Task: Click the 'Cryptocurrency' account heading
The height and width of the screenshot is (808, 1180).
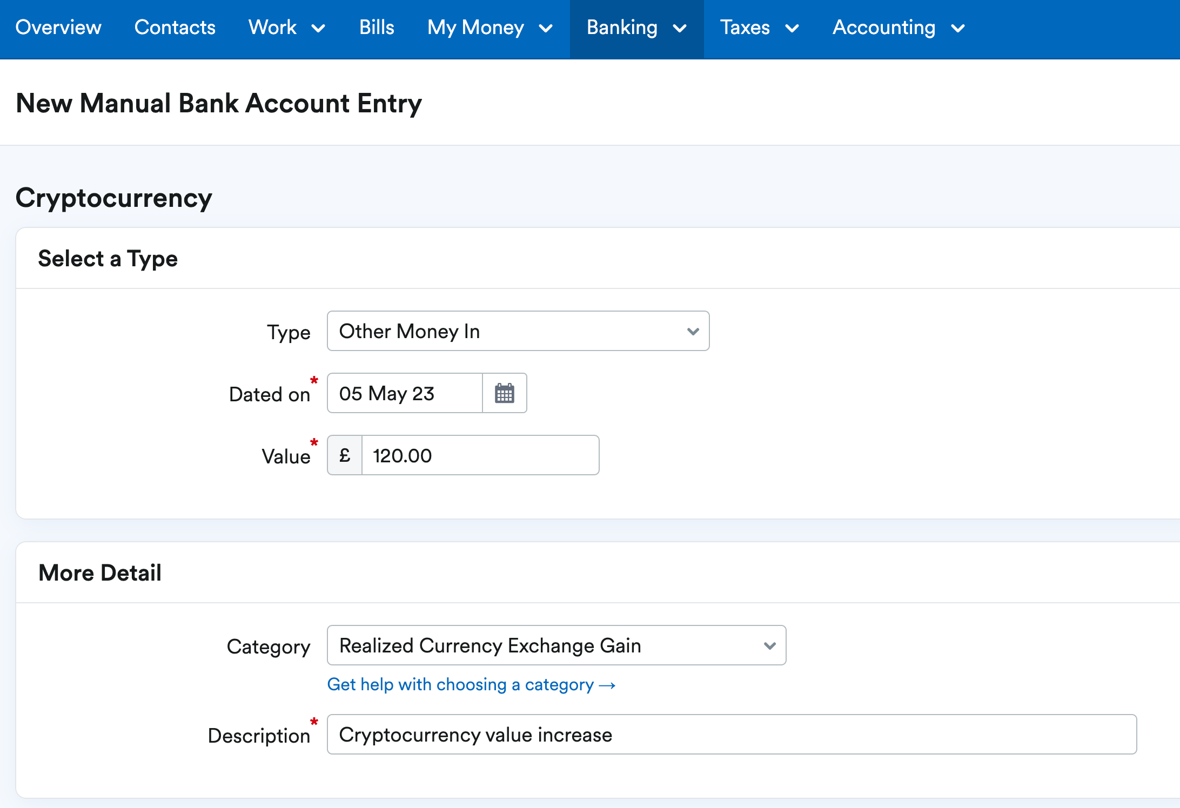Action: tap(113, 198)
